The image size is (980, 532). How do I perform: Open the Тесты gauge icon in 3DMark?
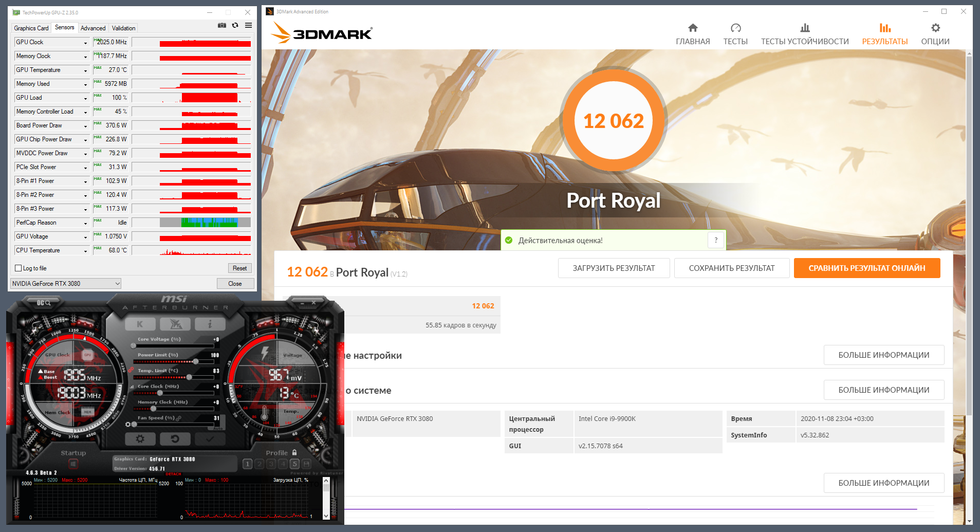735,28
